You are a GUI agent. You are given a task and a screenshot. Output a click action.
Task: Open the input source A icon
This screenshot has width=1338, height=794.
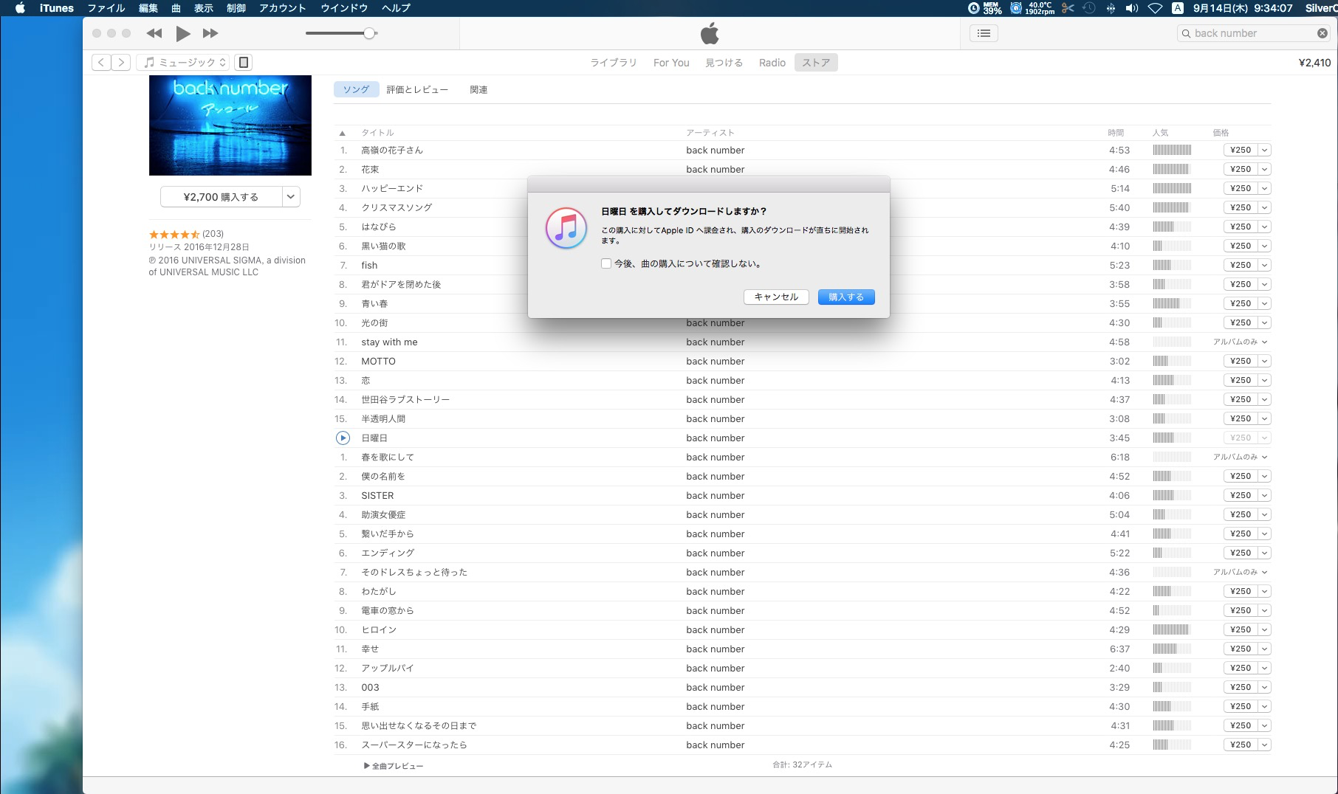(x=1178, y=8)
